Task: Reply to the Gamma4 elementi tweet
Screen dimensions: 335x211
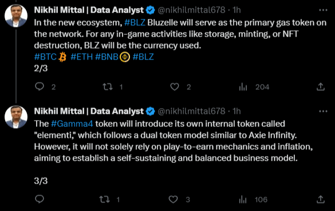Action: click(40, 199)
